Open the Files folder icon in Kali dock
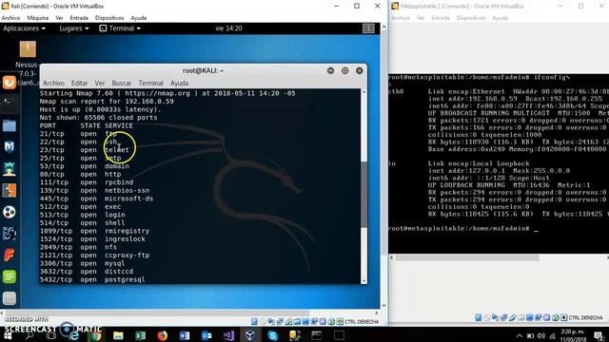This screenshot has height=342, width=609. click(x=10, y=125)
